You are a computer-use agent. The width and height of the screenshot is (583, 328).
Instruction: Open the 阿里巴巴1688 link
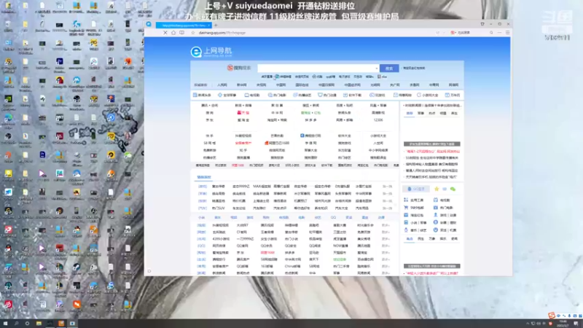[277, 143]
